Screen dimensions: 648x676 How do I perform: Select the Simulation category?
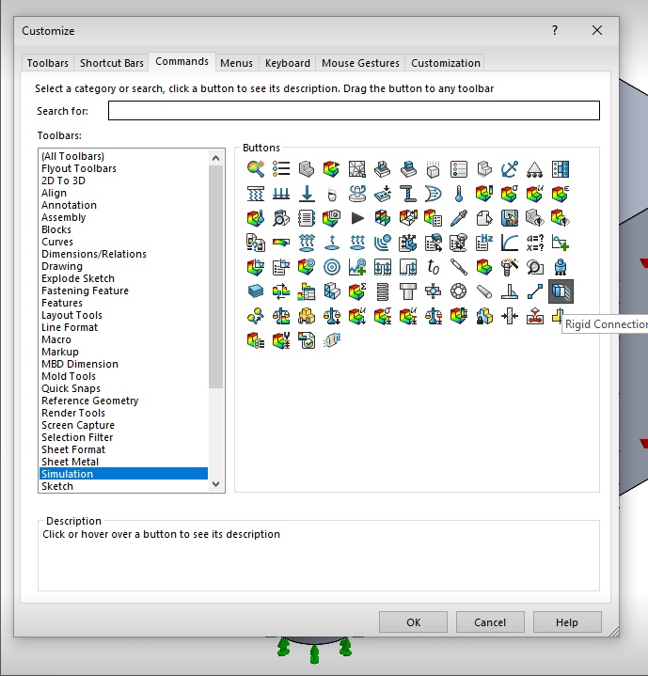coord(124,474)
